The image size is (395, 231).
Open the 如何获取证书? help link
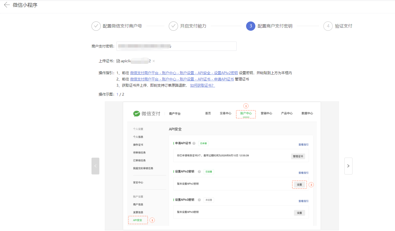[x=202, y=85]
